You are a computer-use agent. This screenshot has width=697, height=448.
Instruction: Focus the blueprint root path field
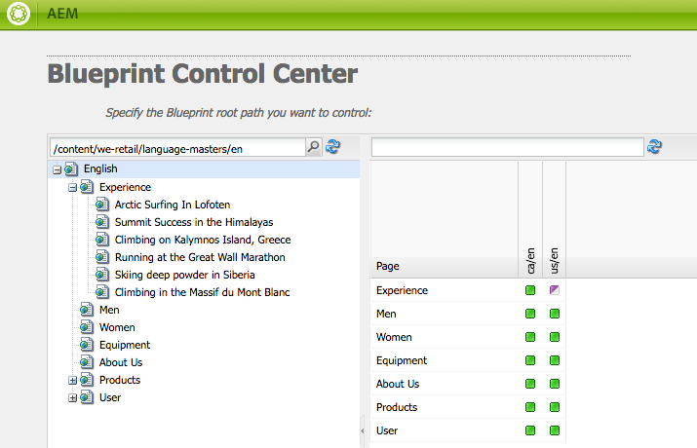(x=177, y=147)
